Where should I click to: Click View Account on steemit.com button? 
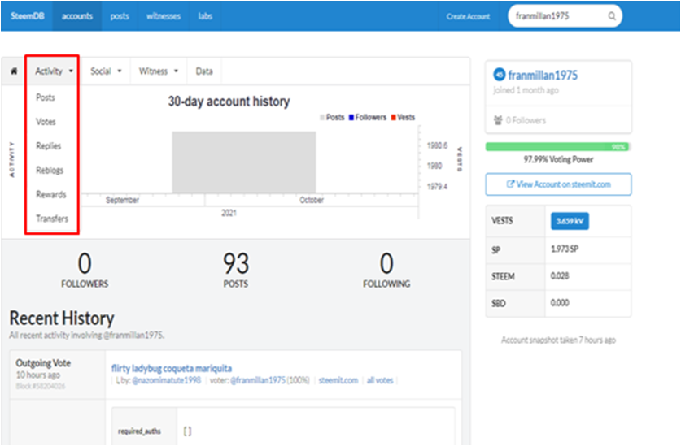tap(558, 184)
